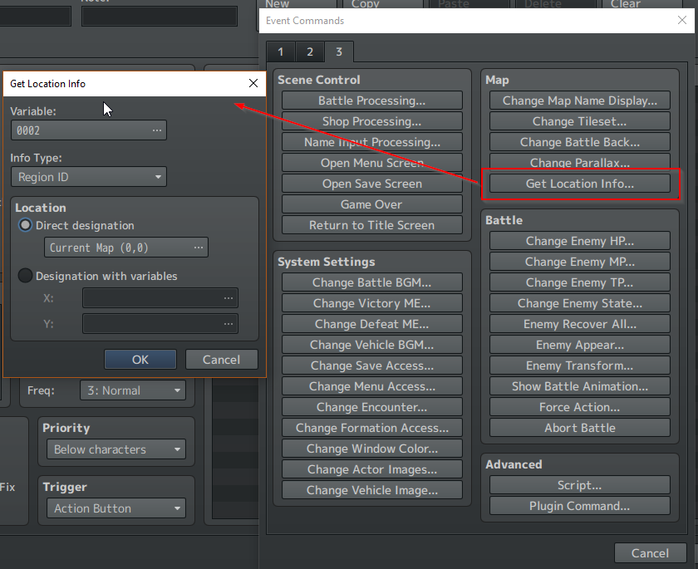Viewport: 698px width, 569px height.
Task: Cancel the Event Commands window
Action: pos(650,553)
